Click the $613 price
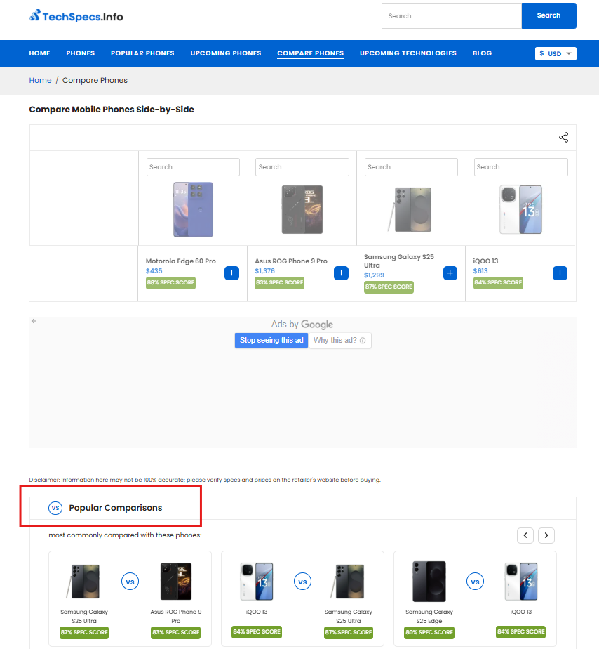 pyautogui.click(x=480, y=271)
